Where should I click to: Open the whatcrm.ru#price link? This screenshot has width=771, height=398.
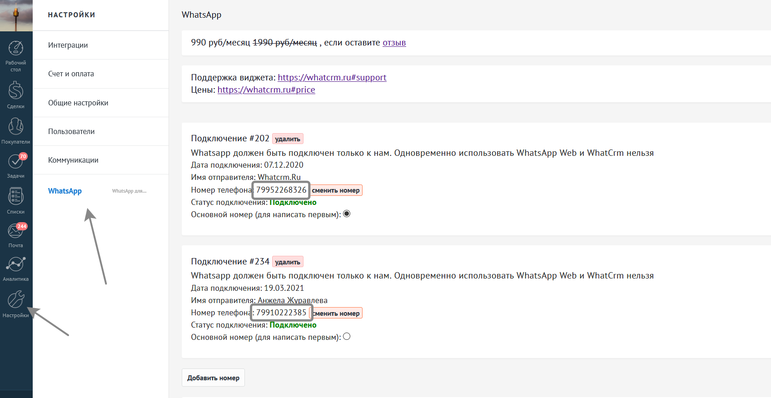[x=266, y=90]
